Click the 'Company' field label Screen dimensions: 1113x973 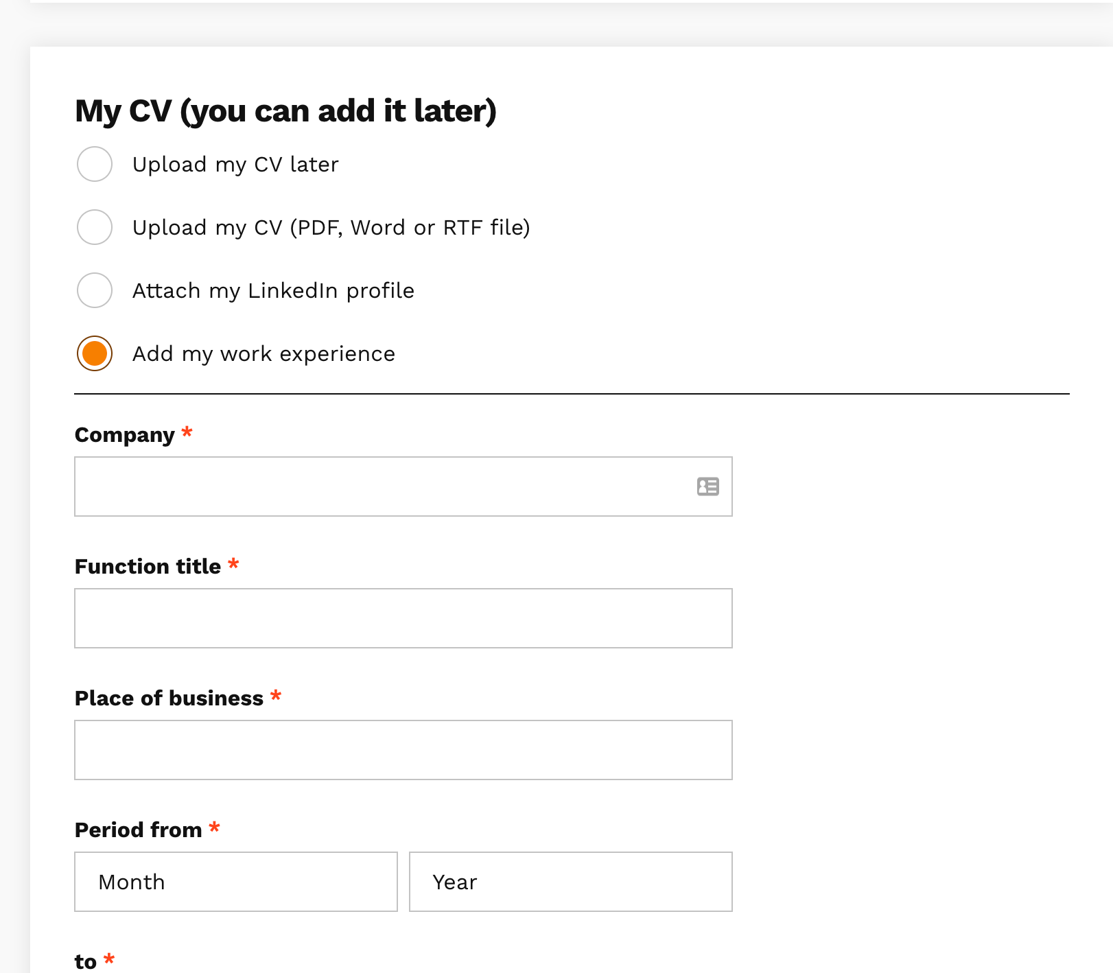click(x=125, y=435)
